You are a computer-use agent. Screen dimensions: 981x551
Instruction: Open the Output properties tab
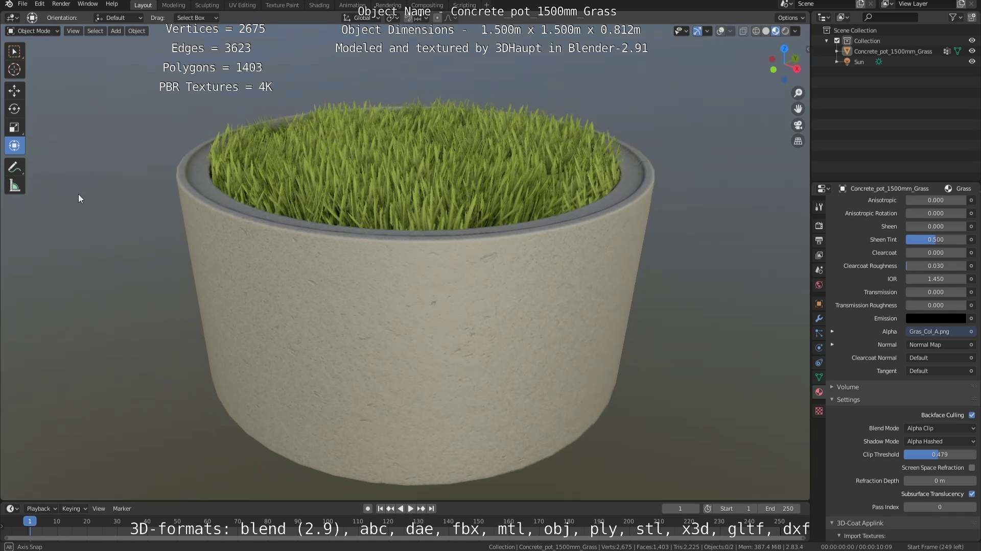819,240
